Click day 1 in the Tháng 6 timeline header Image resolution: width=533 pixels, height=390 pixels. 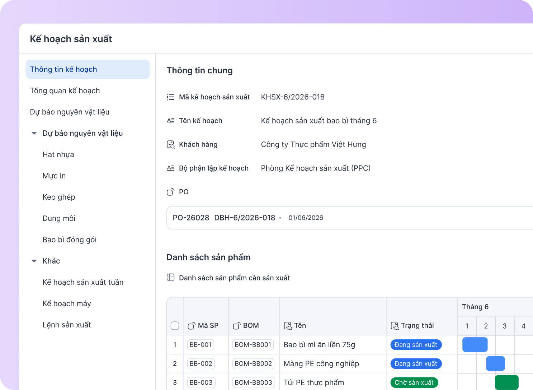click(467, 326)
